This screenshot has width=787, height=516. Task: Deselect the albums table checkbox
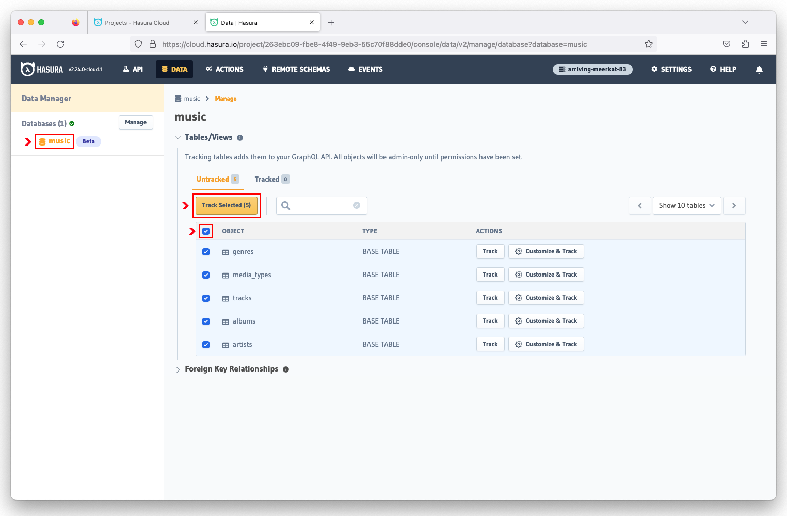tap(206, 321)
